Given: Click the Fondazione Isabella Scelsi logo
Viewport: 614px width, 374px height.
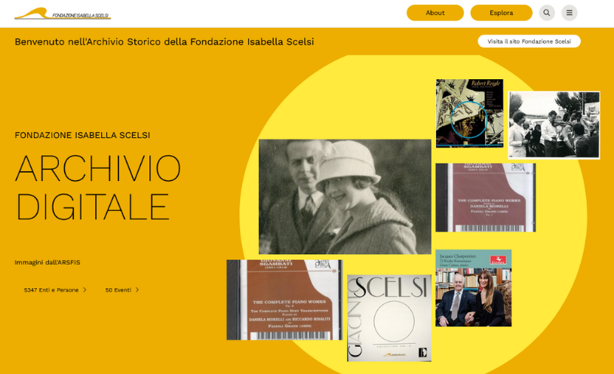Looking at the screenshot, I should [63, 14].
